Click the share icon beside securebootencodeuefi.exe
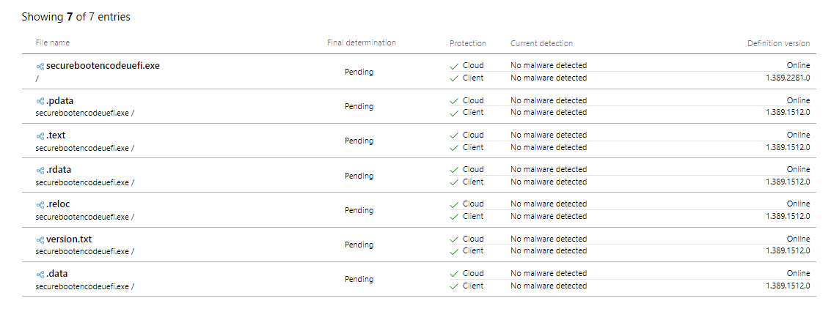Image resolution: width=831 pixels, height=309 pixels. (40, 67)
